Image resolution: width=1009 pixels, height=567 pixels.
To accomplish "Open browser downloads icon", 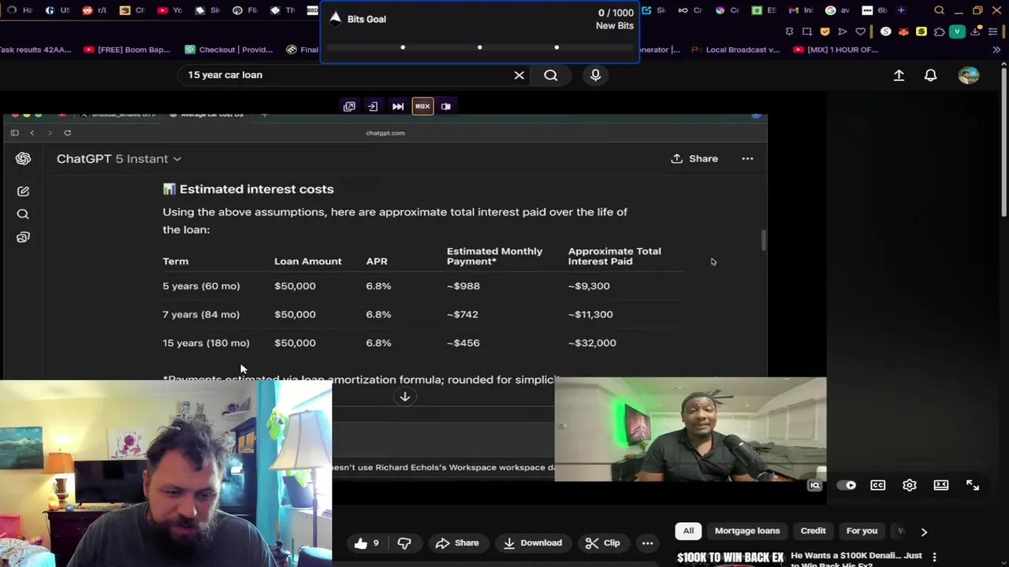I will (976, 31).
